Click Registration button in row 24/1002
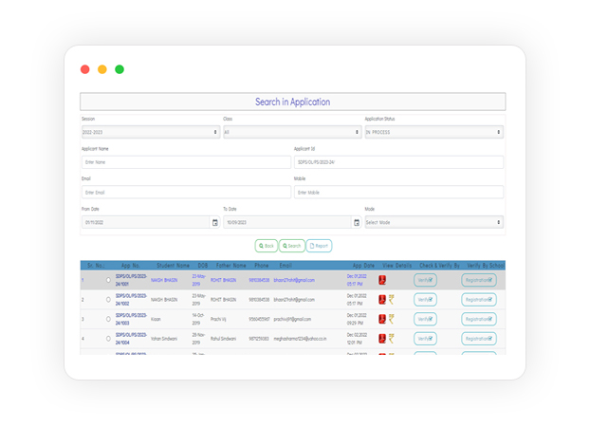Image resolution: width=590 pixels, height=427 pixels. point(479,300)
